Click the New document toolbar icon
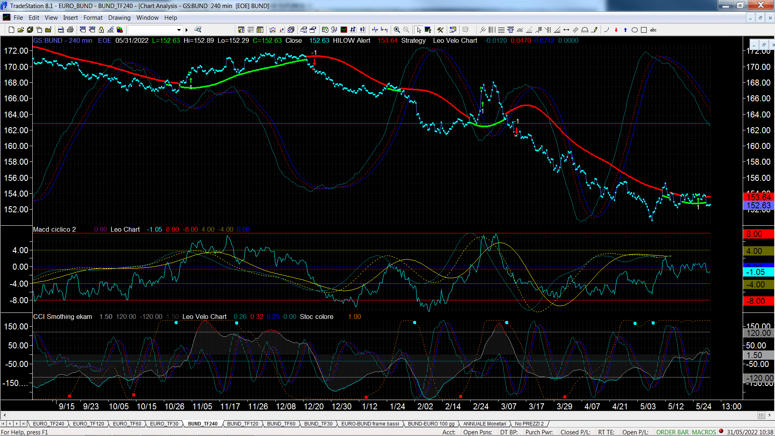This screenshot has height=436, width=775. pyautogui.click(x=11, y=29)
